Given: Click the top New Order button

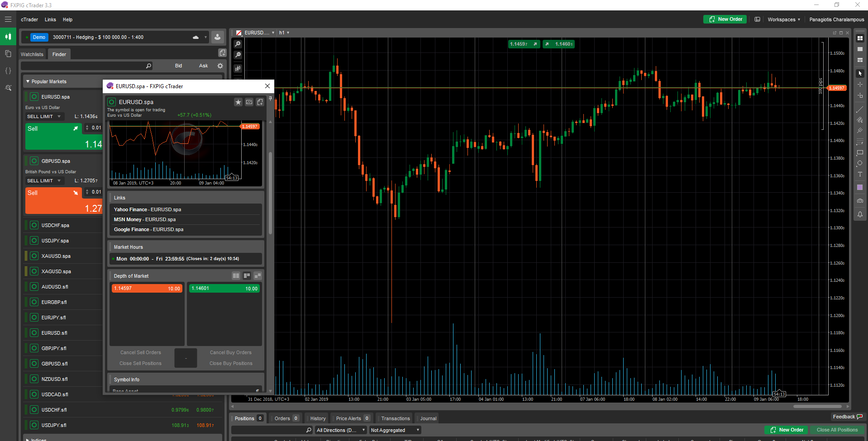Looking at the screenshot, I should point(725,19).
